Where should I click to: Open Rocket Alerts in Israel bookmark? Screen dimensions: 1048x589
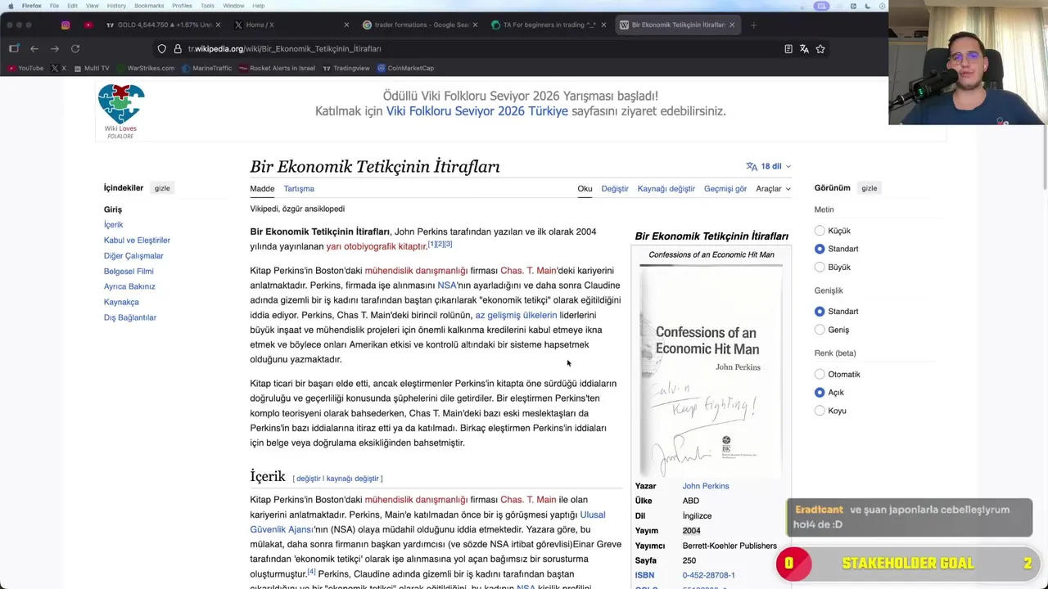(x=277, y=68)
